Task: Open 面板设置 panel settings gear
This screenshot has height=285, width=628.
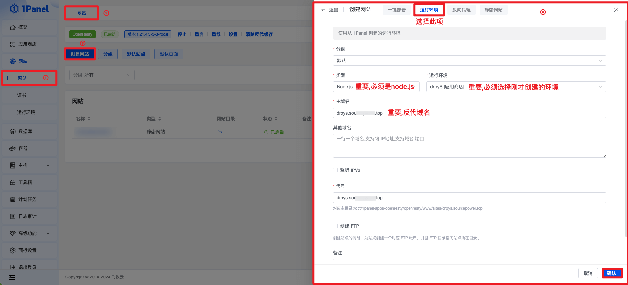Action: tap(13, 250)
